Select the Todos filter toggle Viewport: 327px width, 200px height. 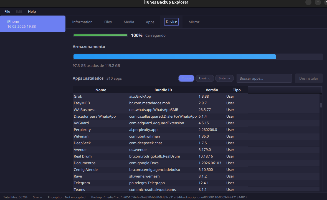tap(186, 78)
